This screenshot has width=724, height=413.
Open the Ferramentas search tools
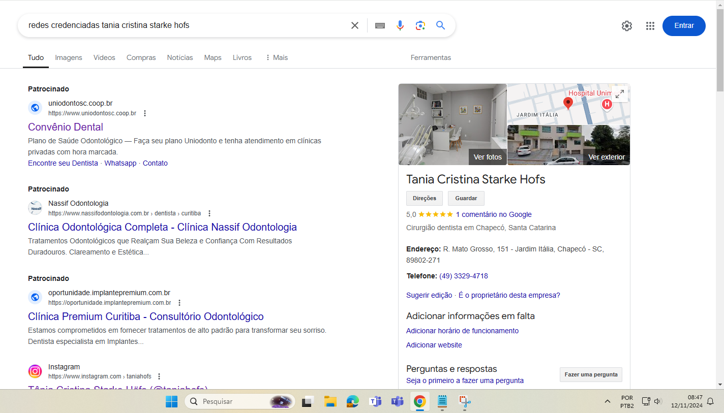pyautogui.click(x=431, y=57)
